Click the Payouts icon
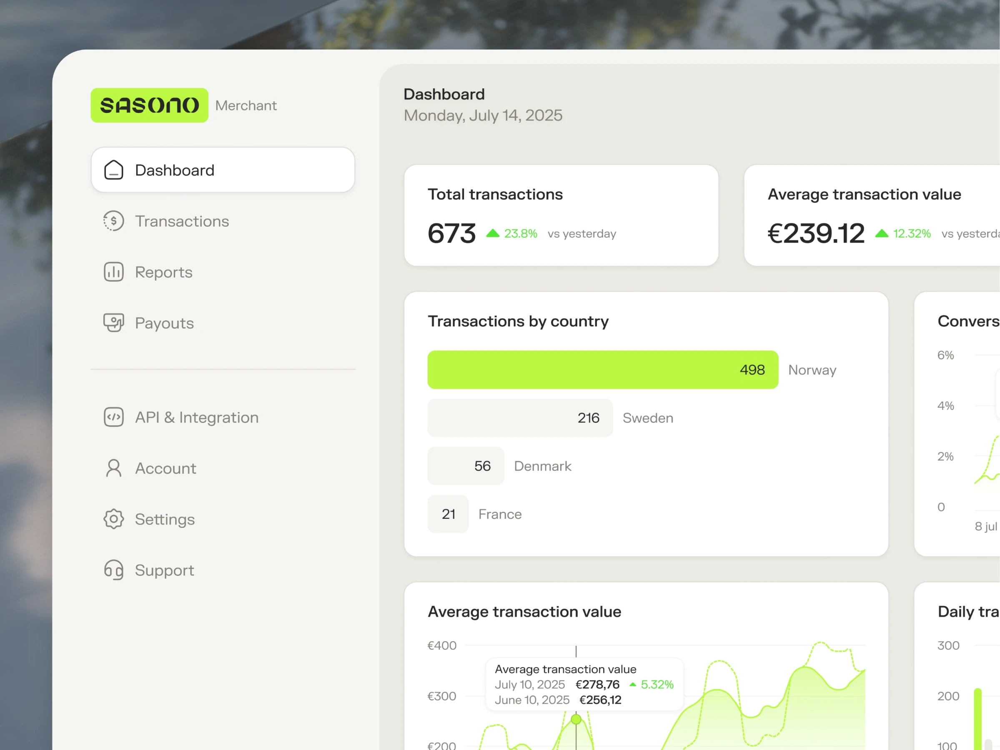Viewport: 1000px width, 750px height. [113, 323]
